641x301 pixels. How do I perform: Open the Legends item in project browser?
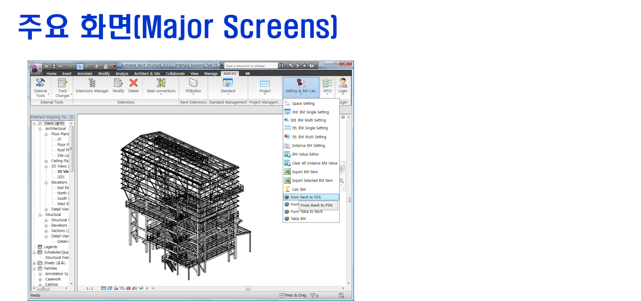50,247
